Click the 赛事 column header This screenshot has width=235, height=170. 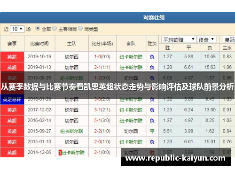(12, 43)
